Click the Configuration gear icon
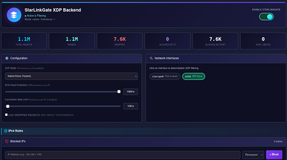This screenshot has width=287, height=160. (7, 58)
